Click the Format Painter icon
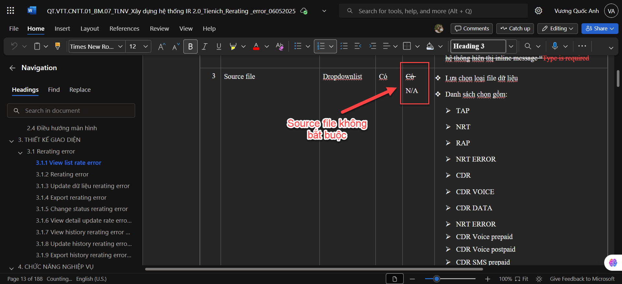Screen dimensions: 622x284 58,46
